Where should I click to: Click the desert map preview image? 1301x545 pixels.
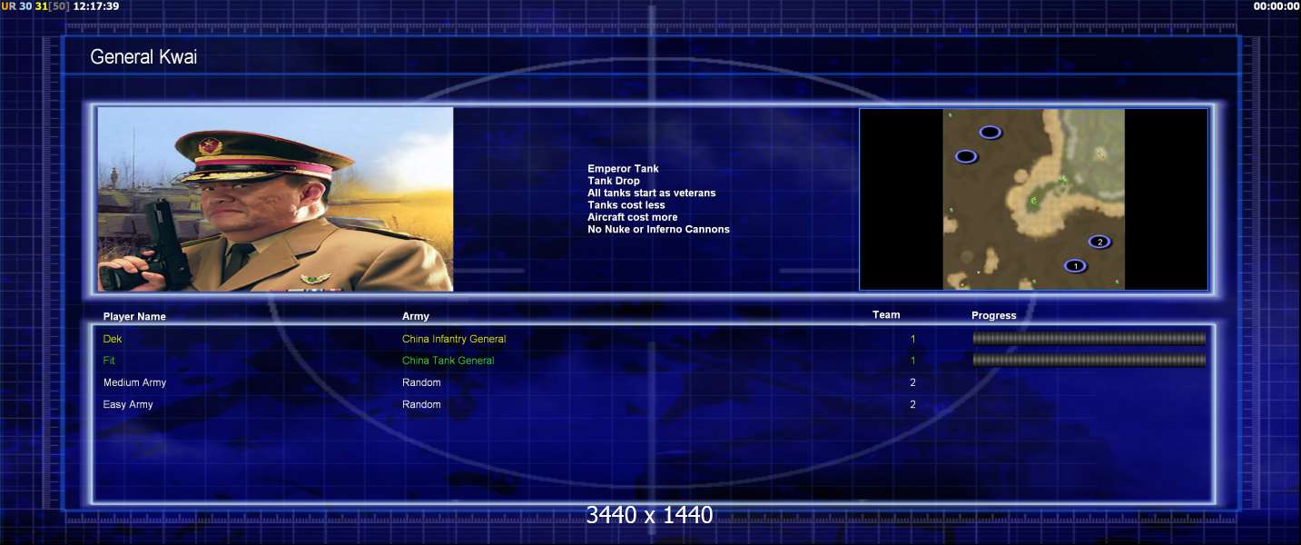1033,199
